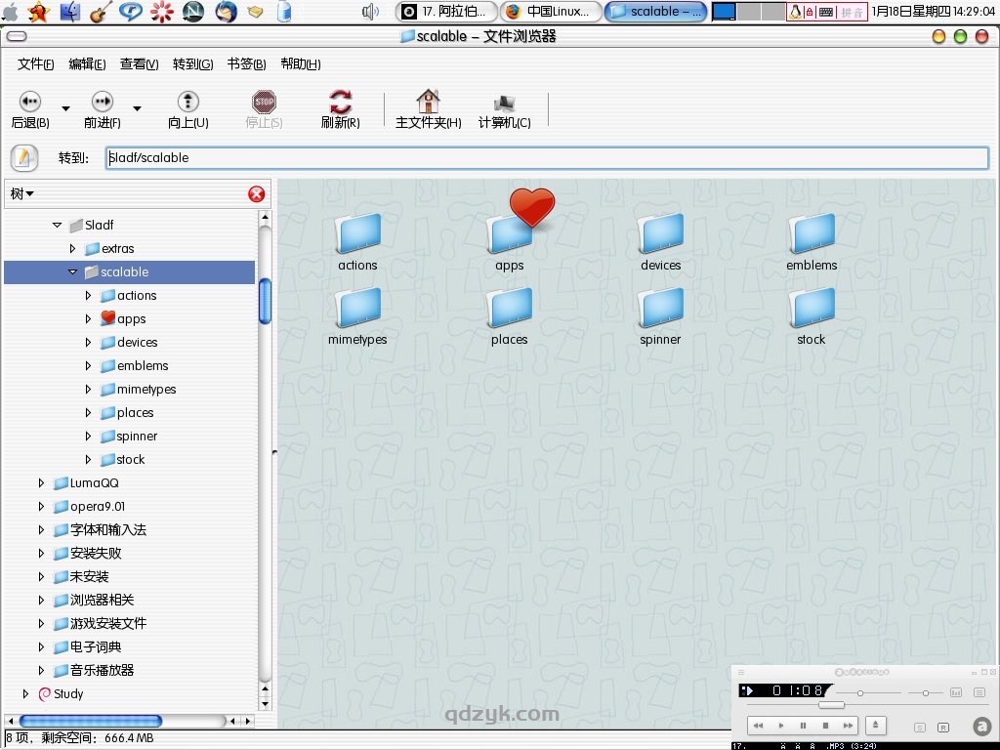1000x750 pixels.
Task: Toggle the equalizer button in the audio player
Action: click(956, 692)
